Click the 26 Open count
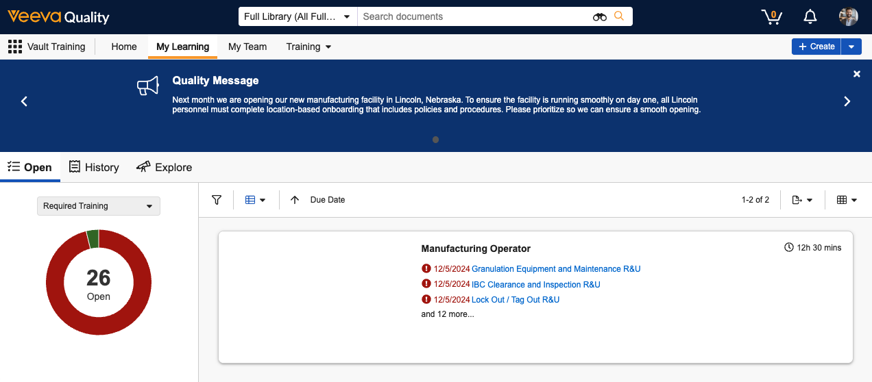 [99, 283]
